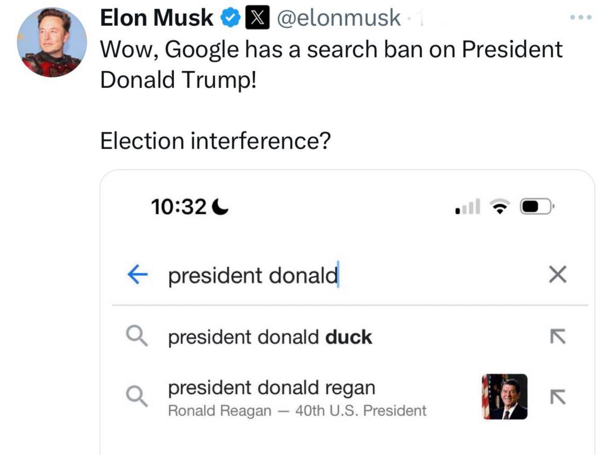Open the three-dot more options menu
This screenshot has height=455, width=614.
tap(581, 18)
